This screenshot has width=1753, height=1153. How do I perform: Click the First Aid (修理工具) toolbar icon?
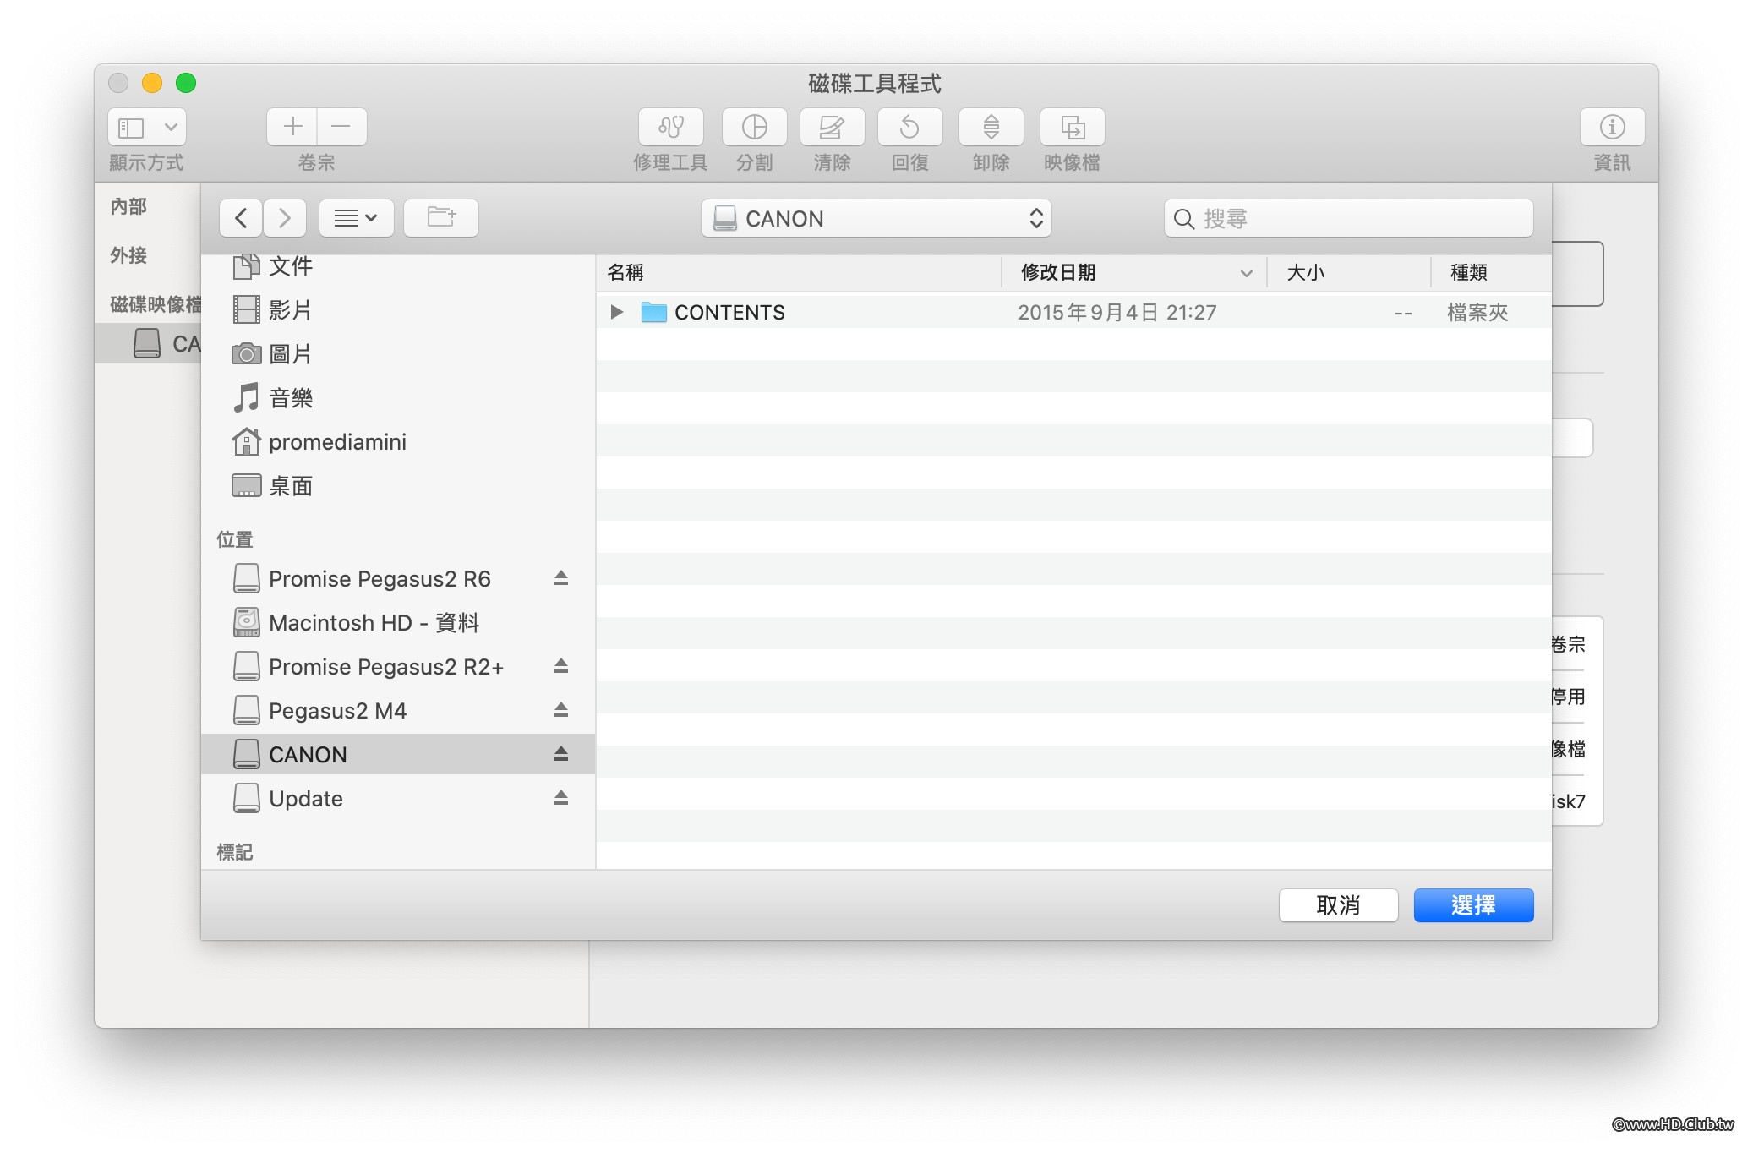click(x=670, y=128)
